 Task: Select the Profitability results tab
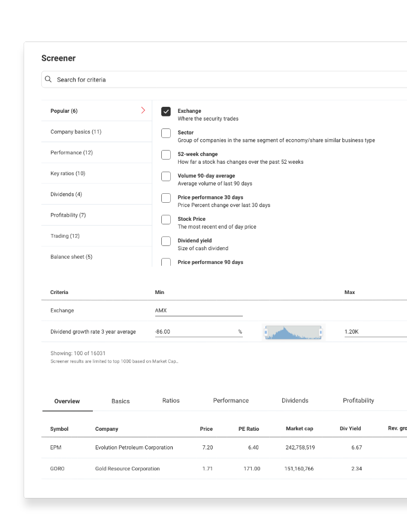click(x=358, y=400)
